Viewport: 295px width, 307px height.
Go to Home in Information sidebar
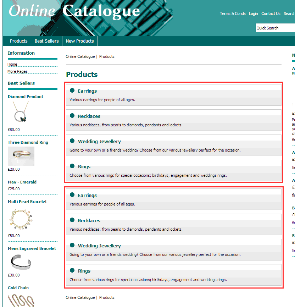12,64
